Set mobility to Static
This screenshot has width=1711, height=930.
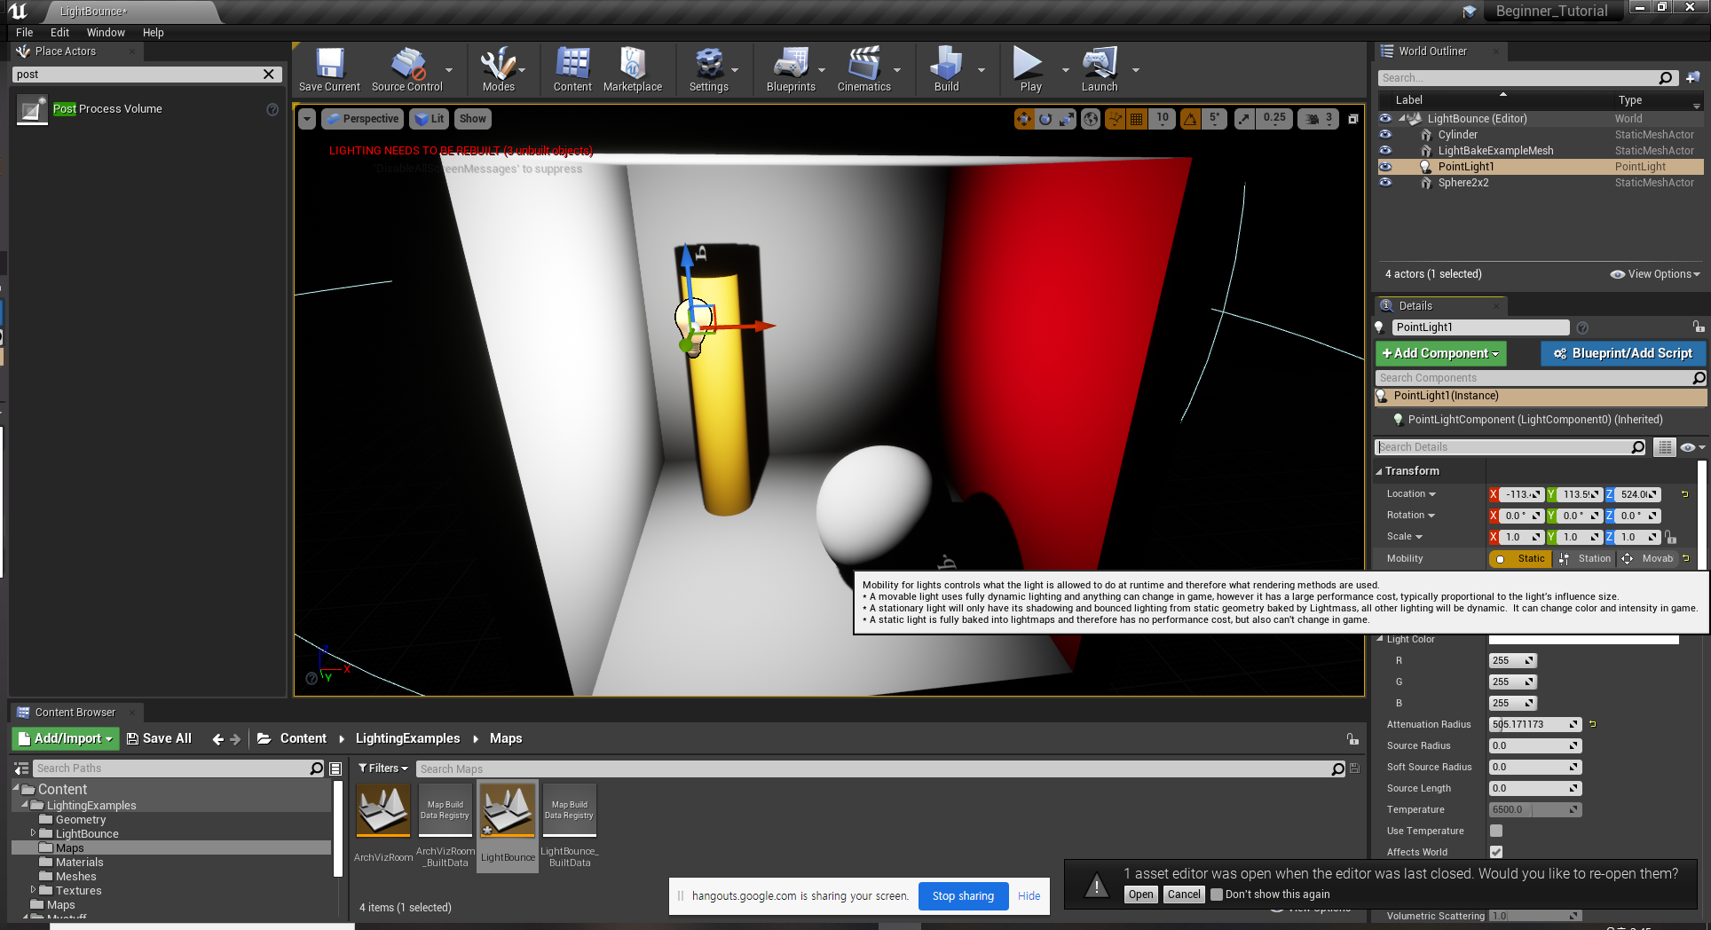(x=1521, y=559)
